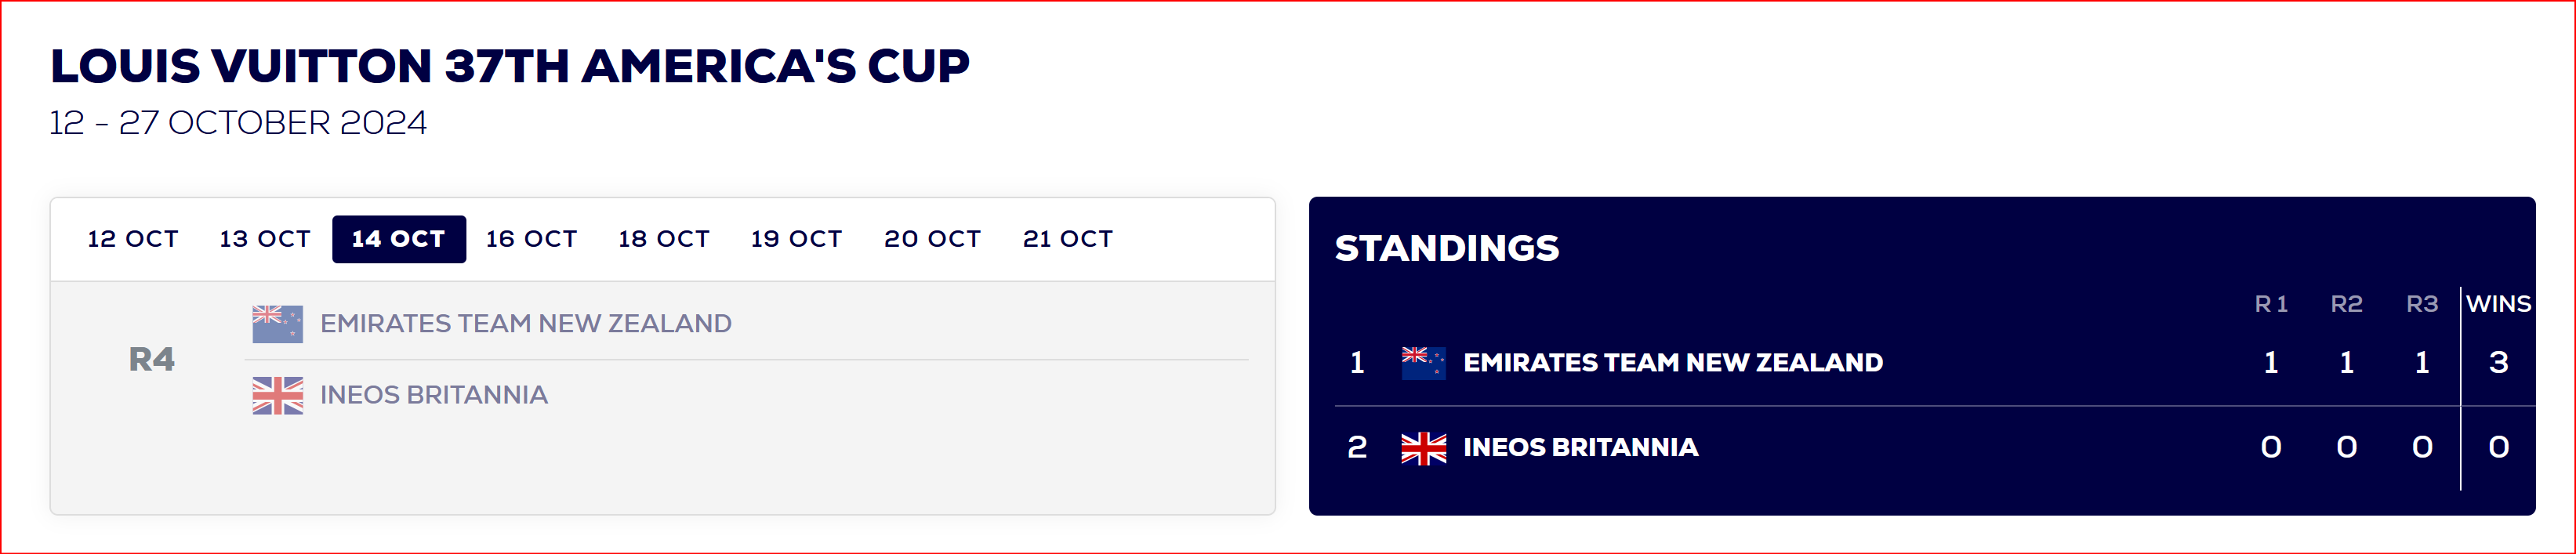Click the WINS column header

pos(2498,304)
